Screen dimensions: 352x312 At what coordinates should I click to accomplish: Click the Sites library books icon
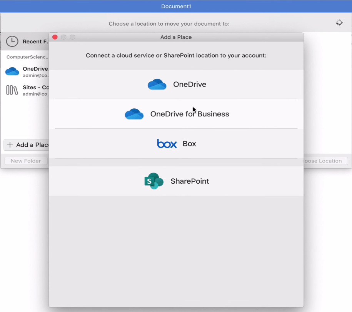pos(12,90)
